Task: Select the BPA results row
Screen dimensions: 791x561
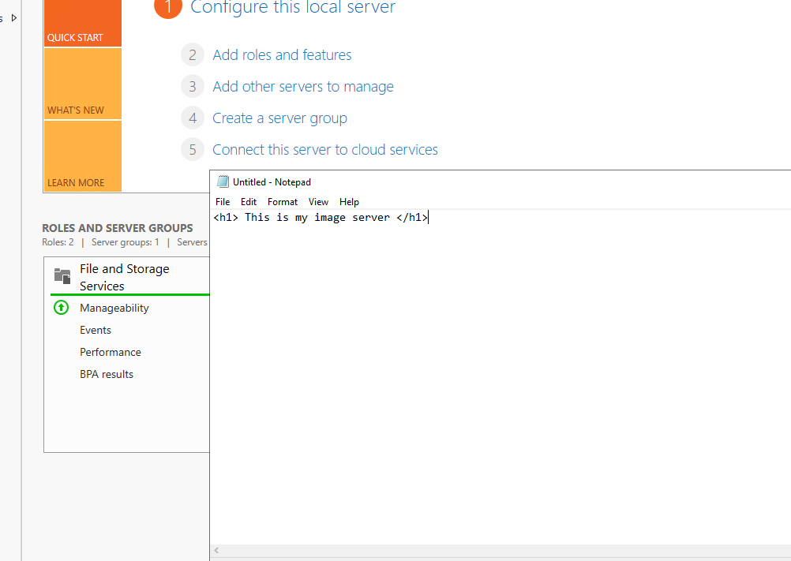Action: tap(106, 374)
